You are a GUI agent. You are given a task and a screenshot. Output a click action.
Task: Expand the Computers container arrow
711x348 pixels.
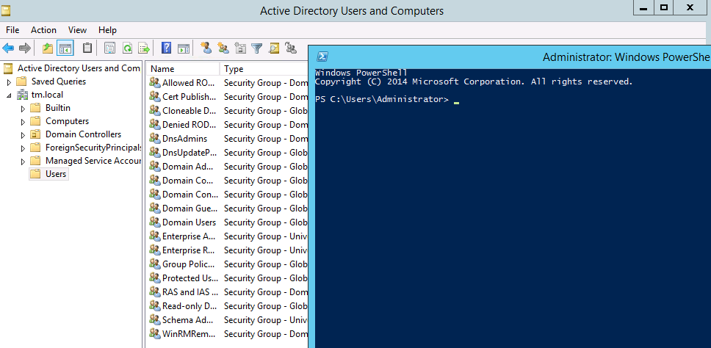click(x=23, y=122)
